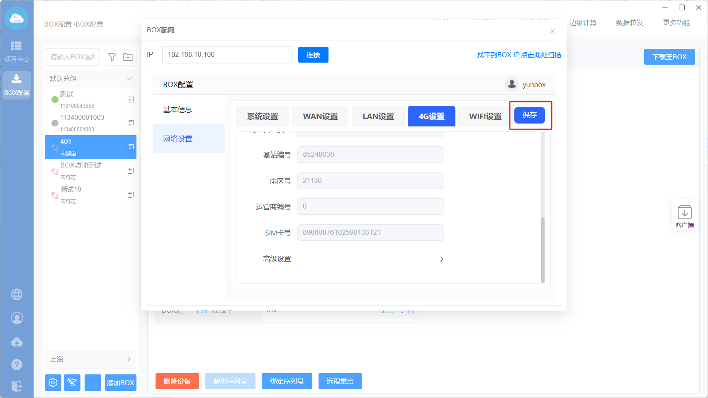Switch to the WAN设置 tab
708x398 pixels.
pos(320,116)
